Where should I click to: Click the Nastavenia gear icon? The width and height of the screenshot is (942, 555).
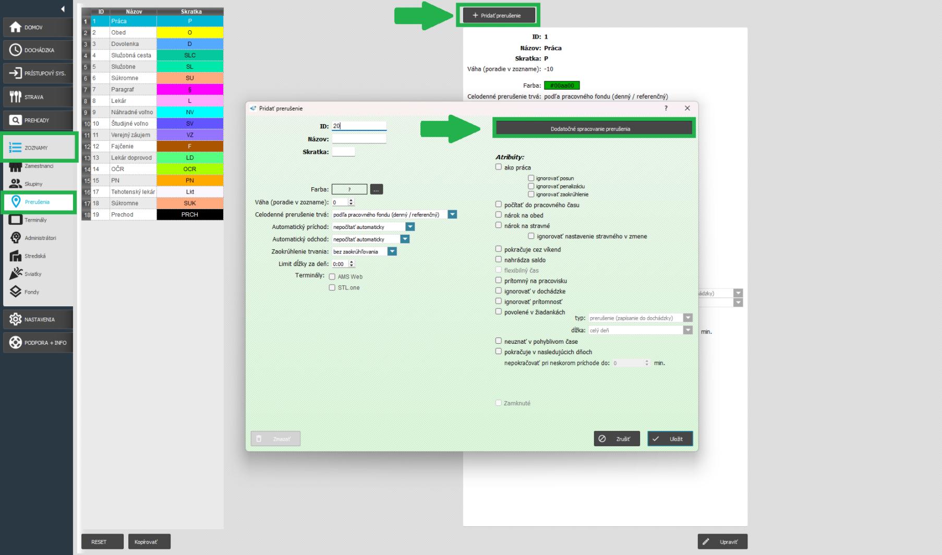pyautogui.click(x=16, y=319)
